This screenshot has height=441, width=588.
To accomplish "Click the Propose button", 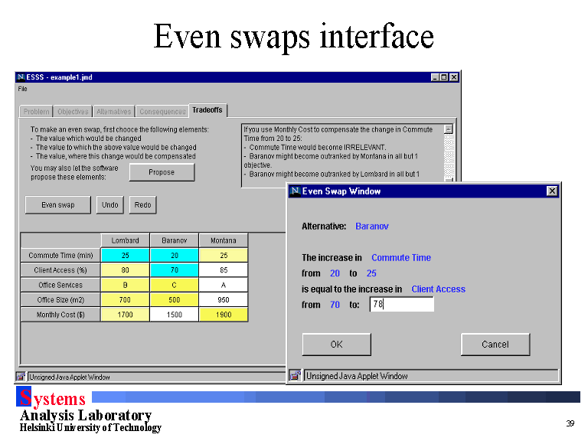I will point(162,172).
